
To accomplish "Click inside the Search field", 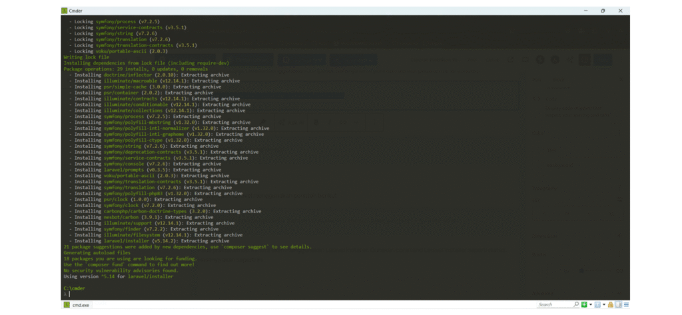I will 554,304.
